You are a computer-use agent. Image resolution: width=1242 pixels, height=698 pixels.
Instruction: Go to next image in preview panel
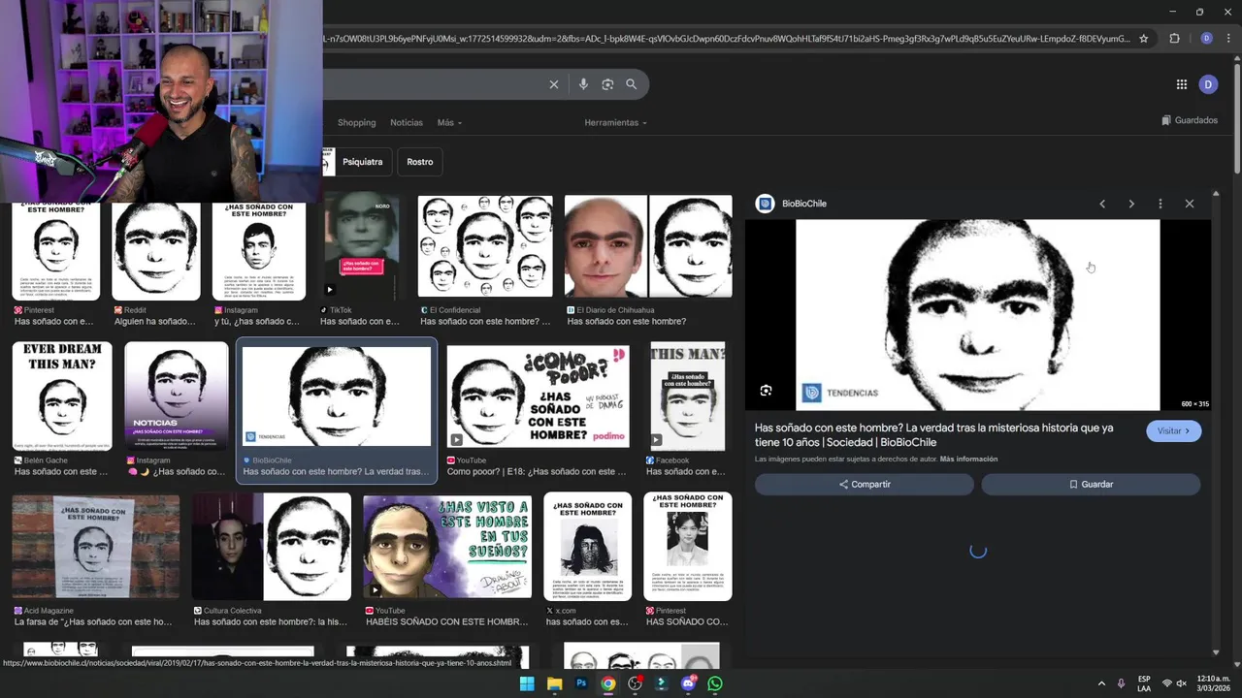1131,204
